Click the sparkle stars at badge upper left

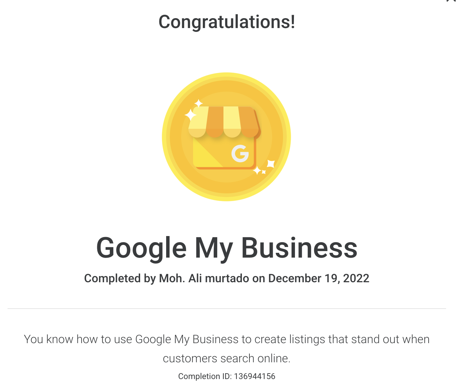(x=194, y=110)
